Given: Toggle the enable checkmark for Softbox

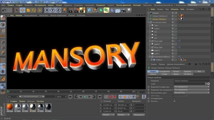Looking at the screenshot, I should (176, 60).
